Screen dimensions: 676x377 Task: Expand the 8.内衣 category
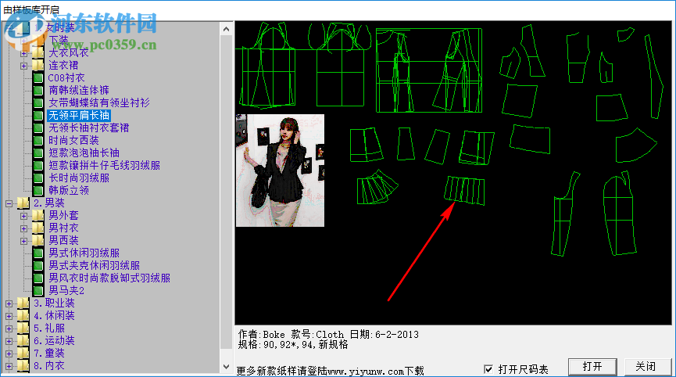(x=9, y=366)
